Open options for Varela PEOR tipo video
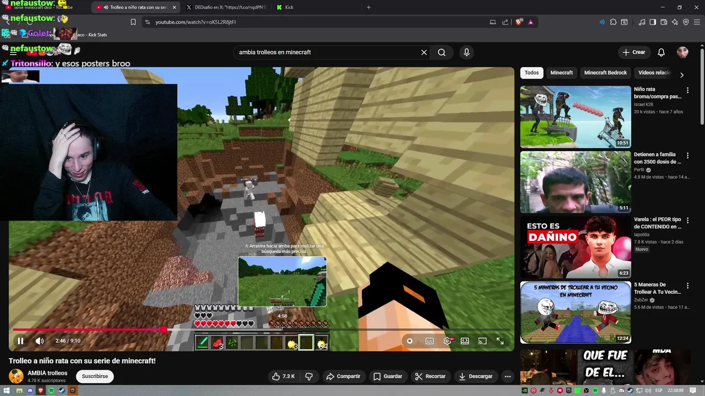 tap(687, 221)
